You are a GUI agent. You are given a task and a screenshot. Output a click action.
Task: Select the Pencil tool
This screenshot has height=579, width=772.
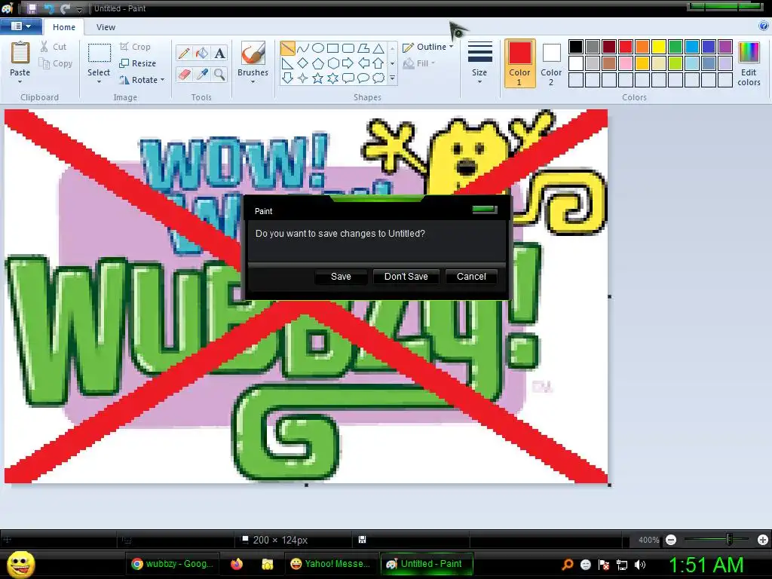tap(184, 53)
